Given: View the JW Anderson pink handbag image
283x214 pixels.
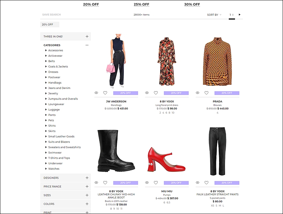Looking at the screenshot, I should click(116, 61).
